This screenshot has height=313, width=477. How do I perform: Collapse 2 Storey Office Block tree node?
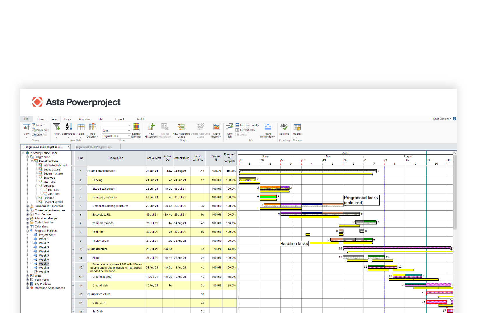point(23,153)
